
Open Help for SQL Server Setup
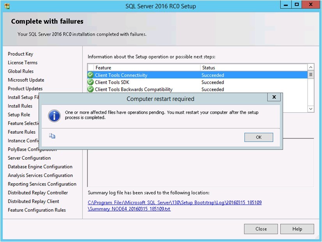tap(297, 229)
